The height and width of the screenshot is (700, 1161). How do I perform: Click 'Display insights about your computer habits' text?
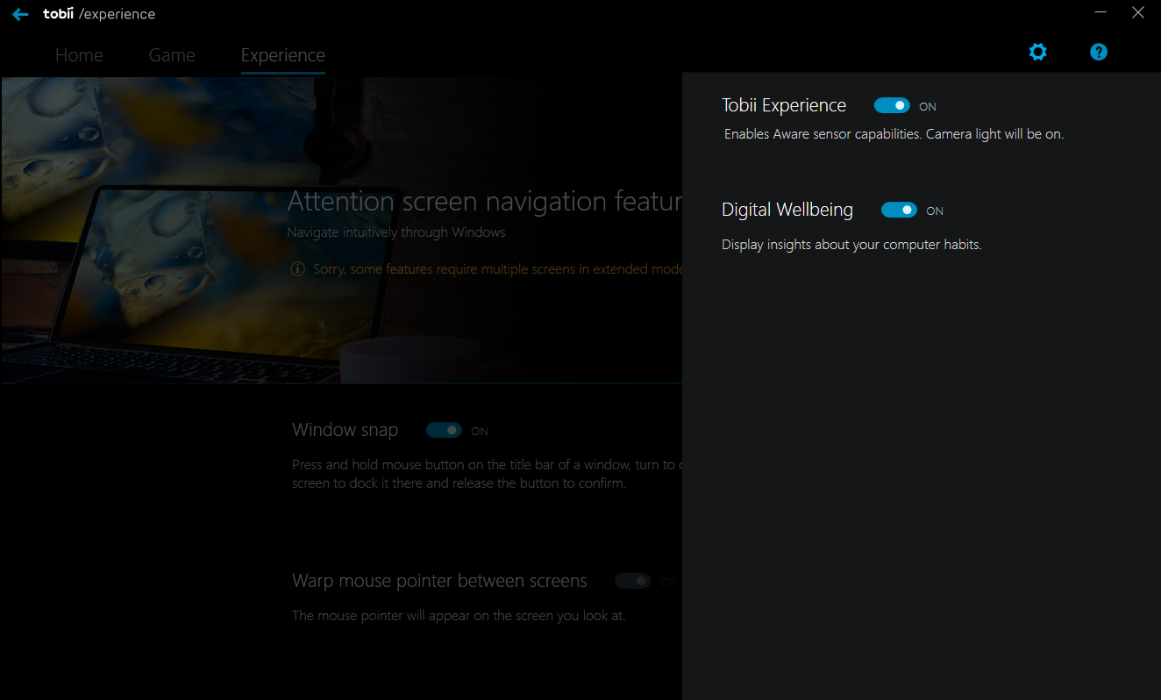click(851, 245)
